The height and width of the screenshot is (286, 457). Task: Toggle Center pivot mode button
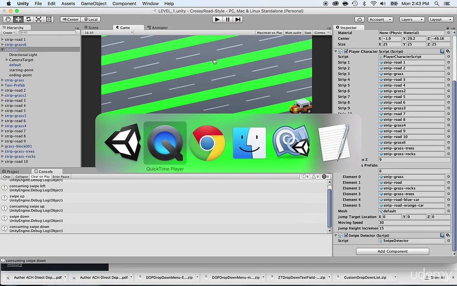coord(70,19)
